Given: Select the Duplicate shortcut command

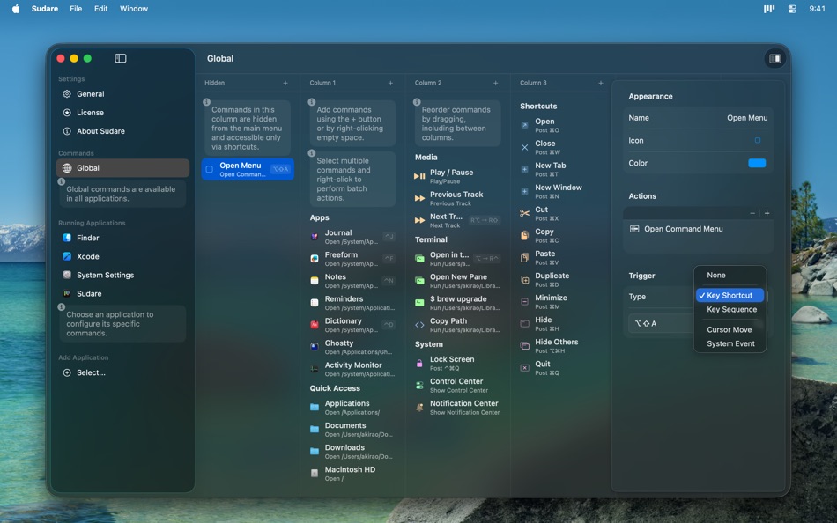Looking at the screenshot, I should (x=563, y=280).
